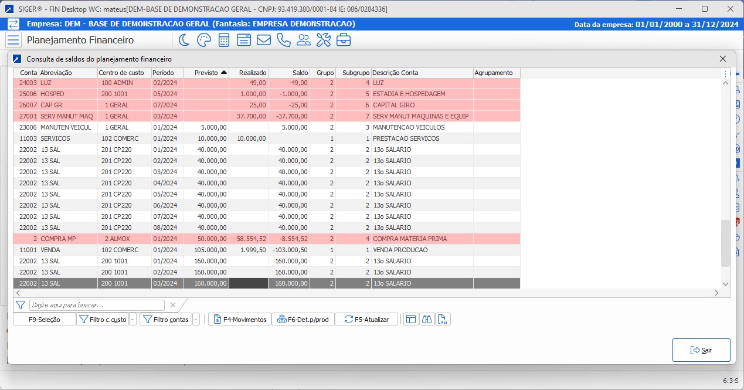Open grid column options menu

click(x=726, y=73)
